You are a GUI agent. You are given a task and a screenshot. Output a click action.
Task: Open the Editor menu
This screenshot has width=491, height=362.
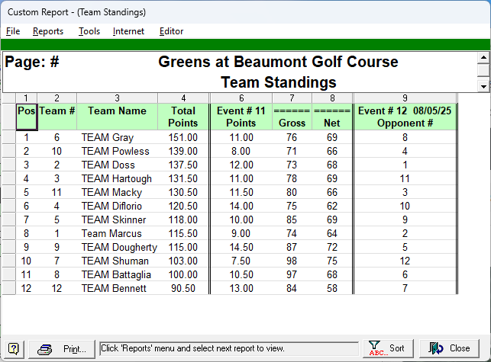coord(171,31)
